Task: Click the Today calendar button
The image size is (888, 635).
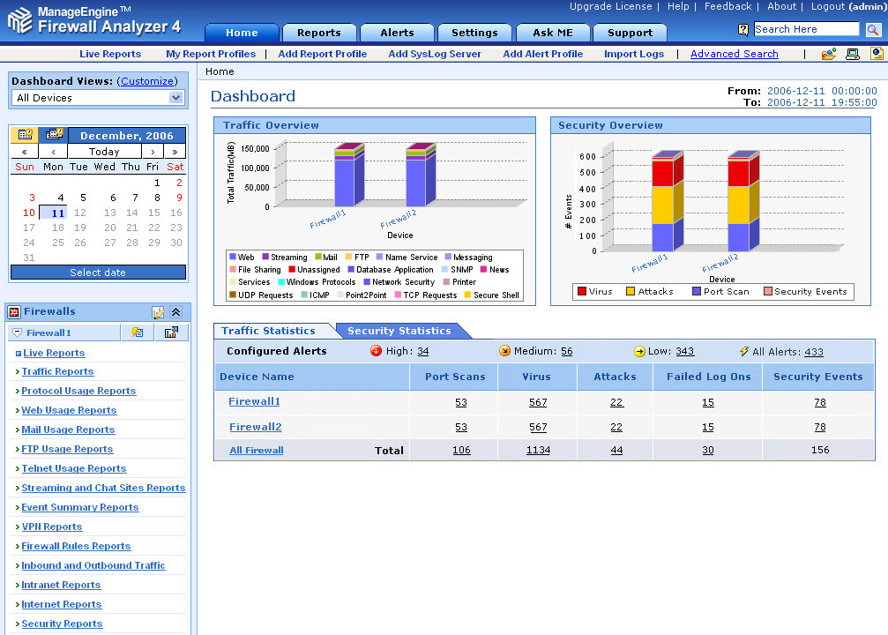Action: tap(104, 152)
